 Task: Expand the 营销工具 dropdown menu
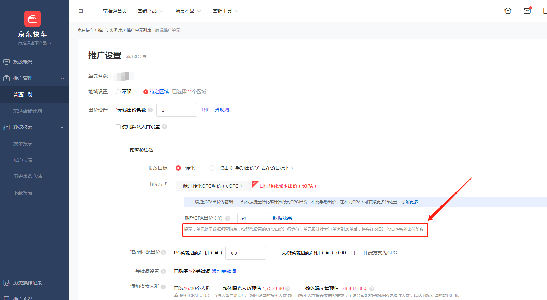click(x=225, y=11)
